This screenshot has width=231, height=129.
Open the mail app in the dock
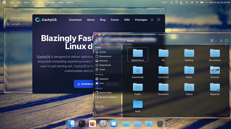click(x=114, y=124)
